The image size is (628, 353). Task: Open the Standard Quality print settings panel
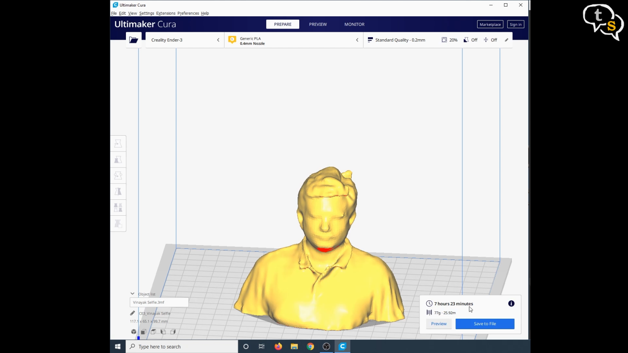point(397,40)
